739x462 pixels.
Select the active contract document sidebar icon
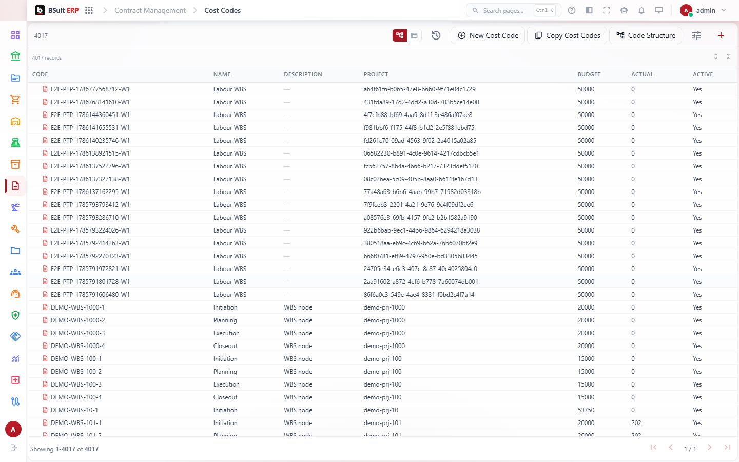15,186
